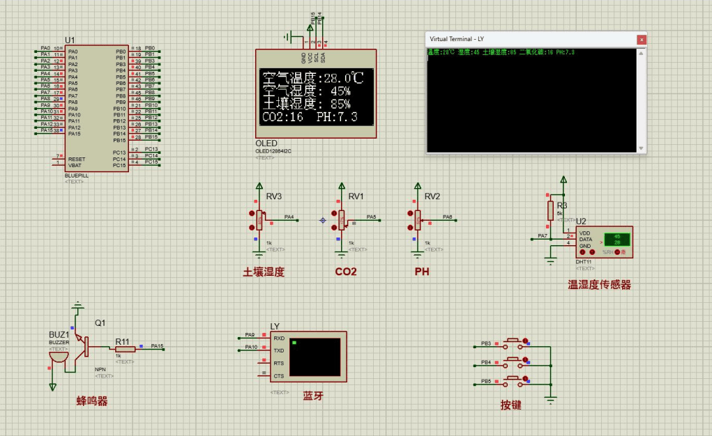
Task: Click RV2 PH potentiometer's lower adjust button
Action: pyautogui.click(x=410, y=226)
